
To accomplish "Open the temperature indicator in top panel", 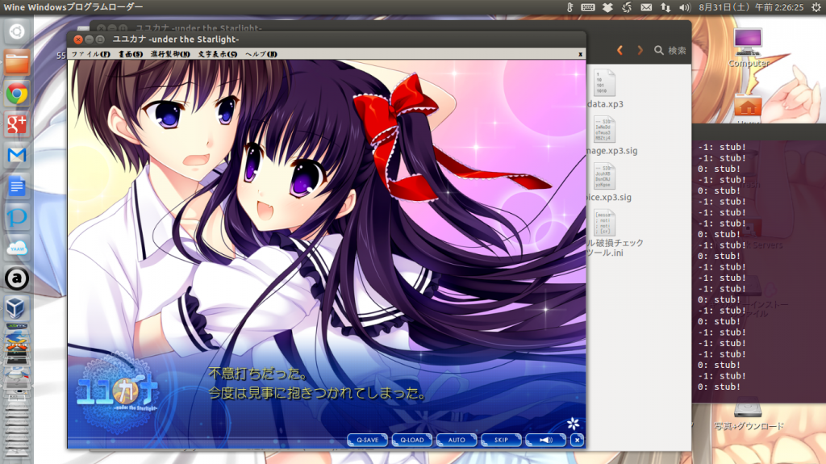I will point(569,7).
